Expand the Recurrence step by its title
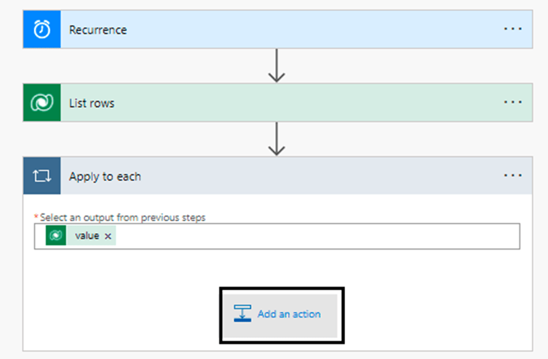 click(98, 30)
